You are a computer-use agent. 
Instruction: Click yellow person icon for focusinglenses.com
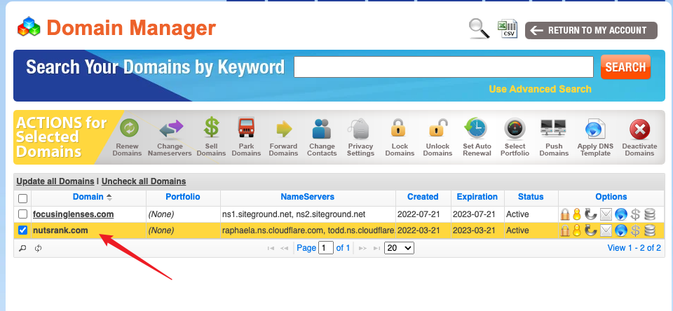tap(577, 214)
